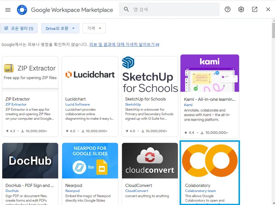Click the vertical scrollbar thumb
Screen dimensions: 275x205
click(x=273, y=30)
